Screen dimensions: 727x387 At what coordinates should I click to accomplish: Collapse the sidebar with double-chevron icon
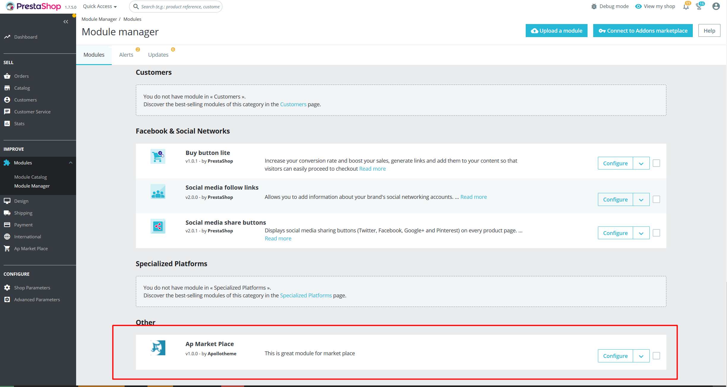66,22
